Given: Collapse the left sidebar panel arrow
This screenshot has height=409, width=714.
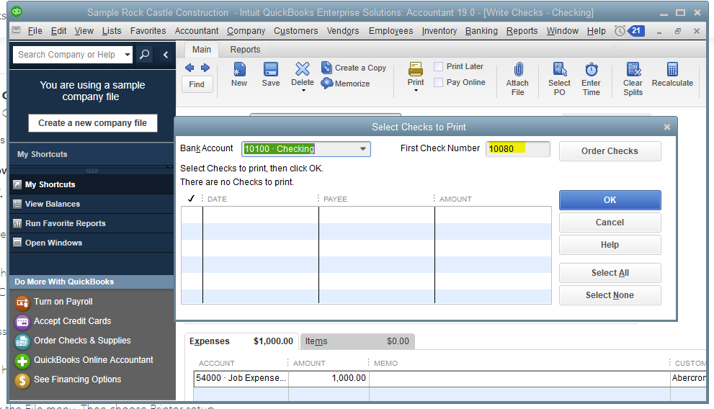Looking at the screenshot, I should click(166, 55).
